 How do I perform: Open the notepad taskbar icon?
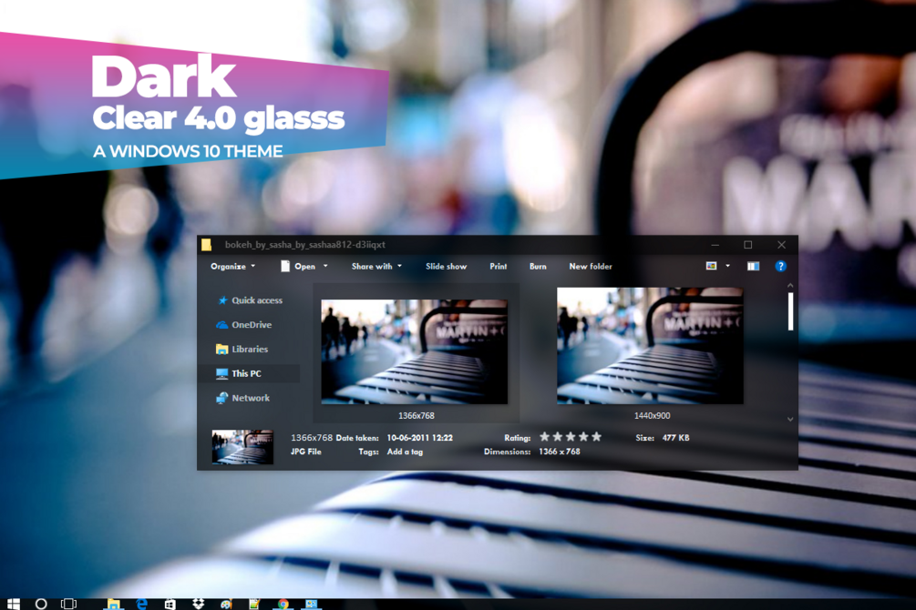click(254, 604)
